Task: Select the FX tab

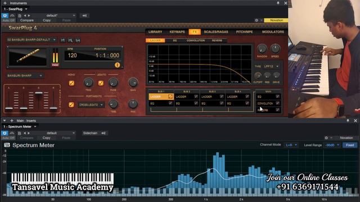Action: 195,32
